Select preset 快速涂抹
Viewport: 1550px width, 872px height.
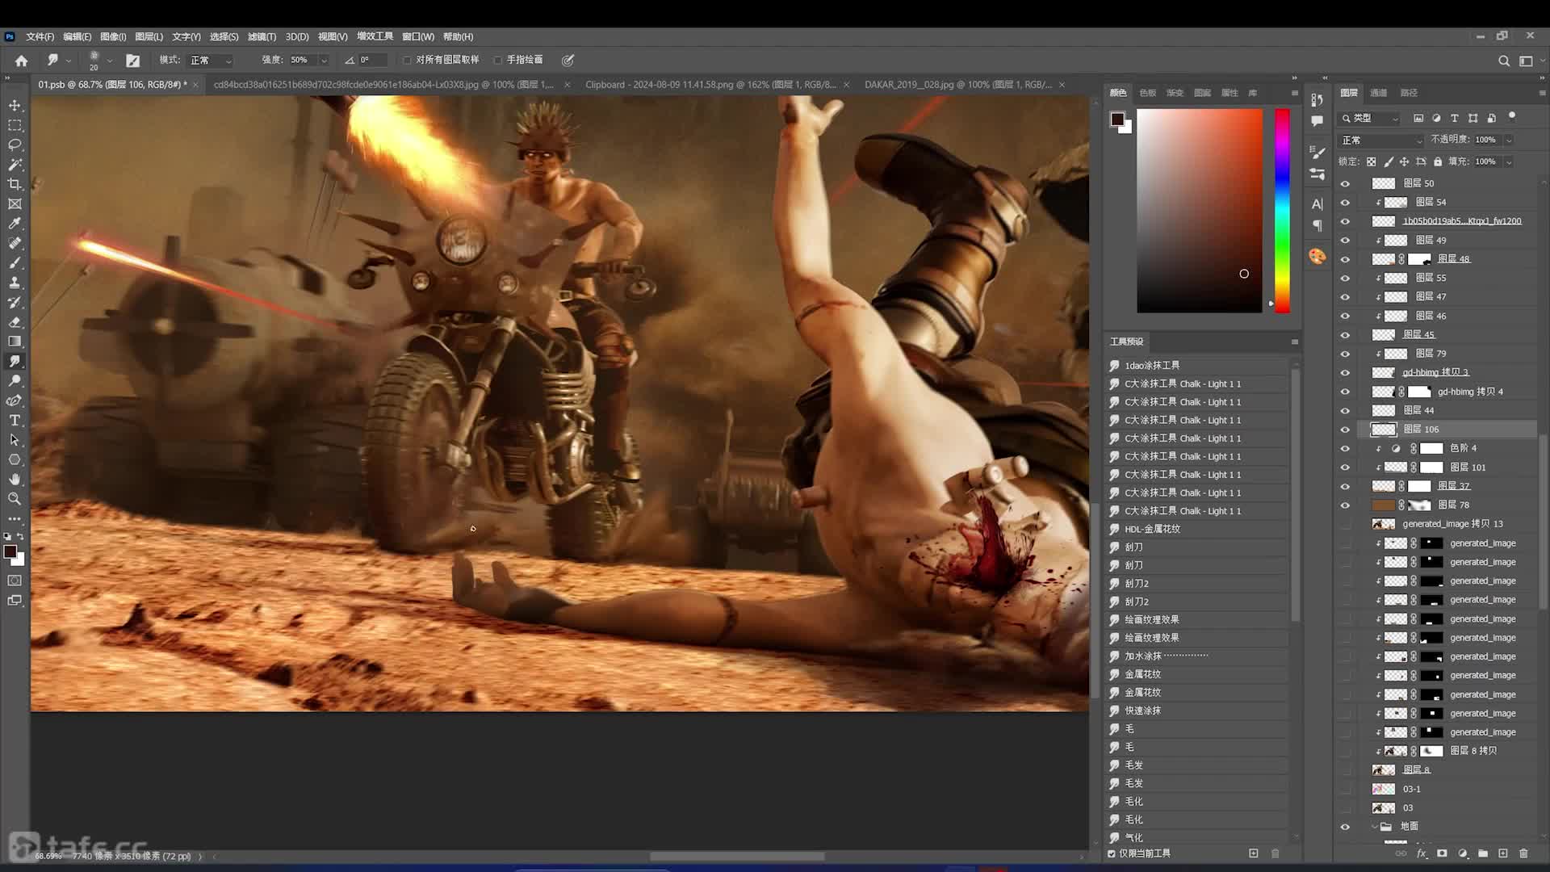1197,711
